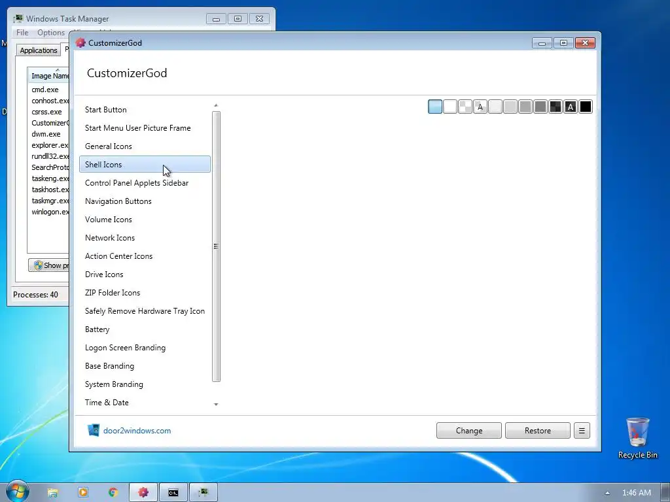Select csrss.exe process in Task Manager
The height and width of the screenshot is (502, 670).
click(x=48, y=112)
